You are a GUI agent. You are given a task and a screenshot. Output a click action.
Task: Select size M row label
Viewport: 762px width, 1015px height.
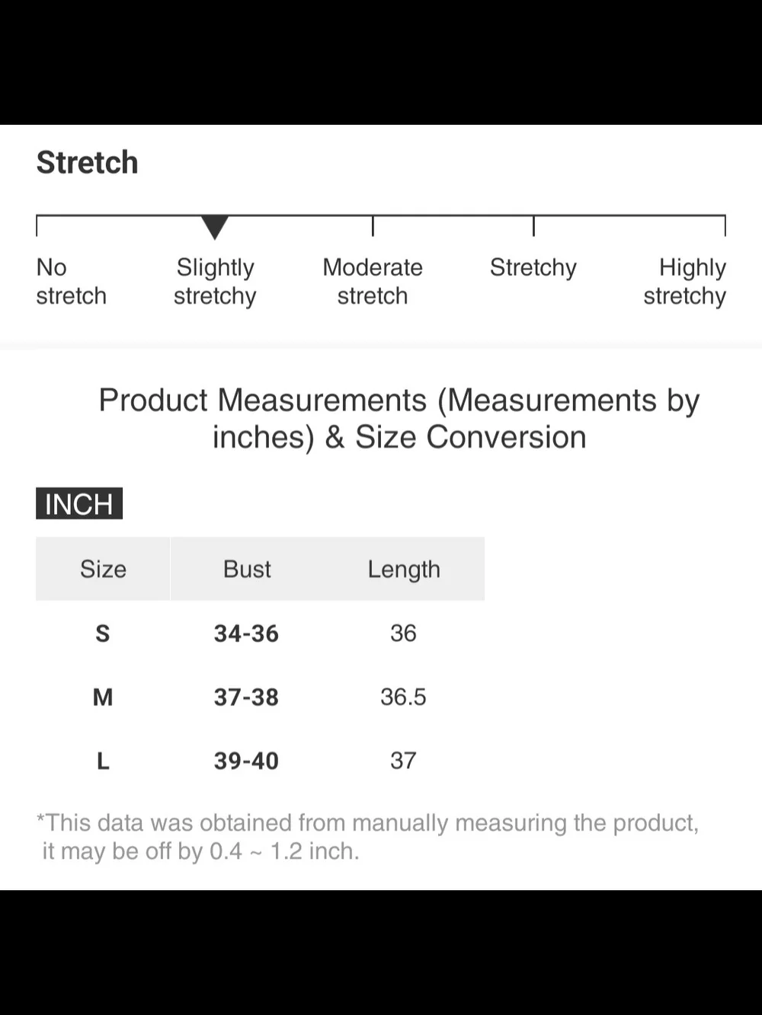103,697
